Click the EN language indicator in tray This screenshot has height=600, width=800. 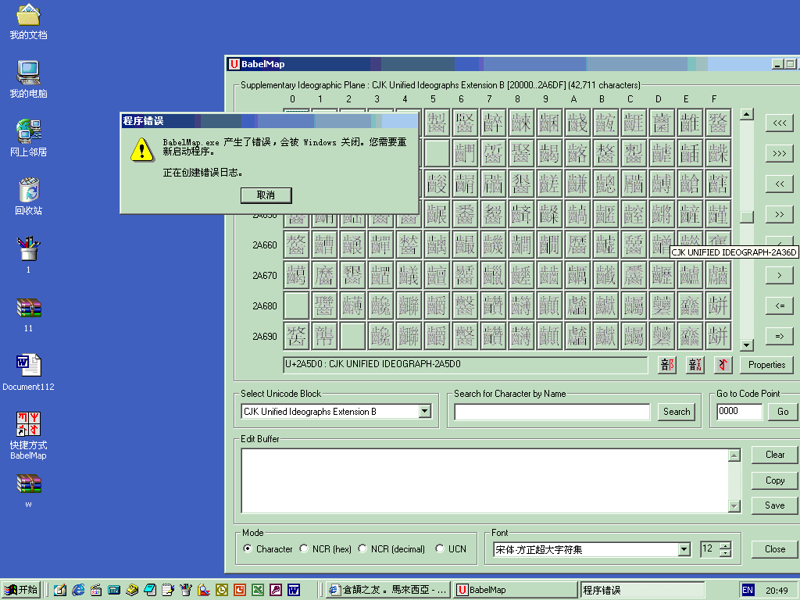[748, 590]
